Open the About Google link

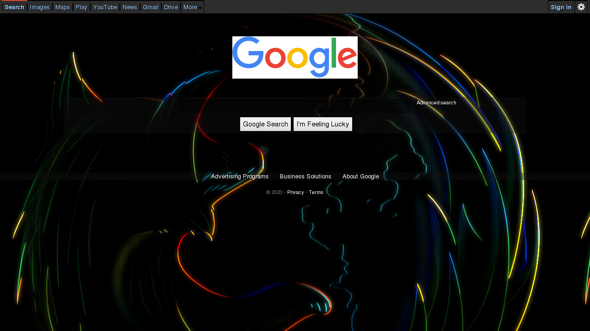pyautogui.click(x=361, y=177)
